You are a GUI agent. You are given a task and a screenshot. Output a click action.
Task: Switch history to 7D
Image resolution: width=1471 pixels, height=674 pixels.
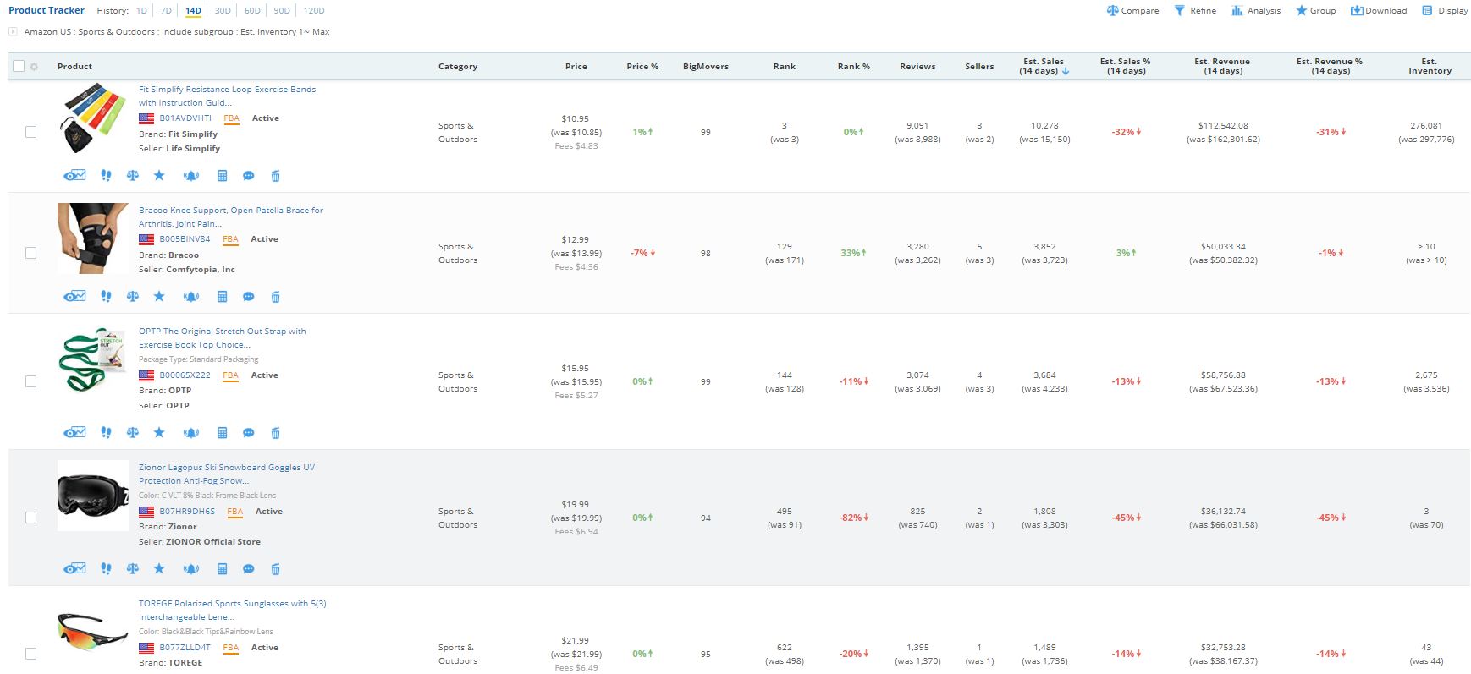[x=166, y=11]
